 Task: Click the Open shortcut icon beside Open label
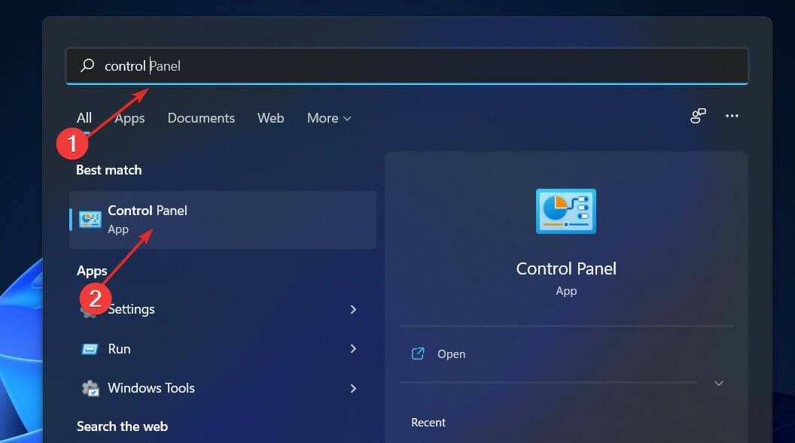pyautogui.click(x=418, y=353)
